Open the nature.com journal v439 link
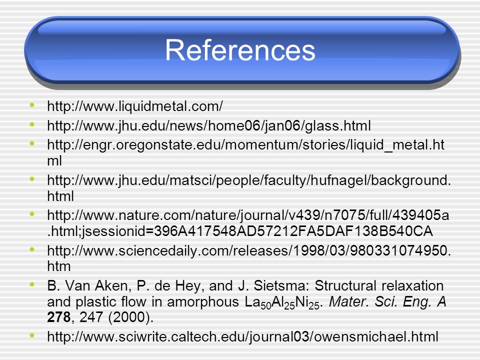The width and height of the screenshot is (480, 360). click(x=248, y=223)
